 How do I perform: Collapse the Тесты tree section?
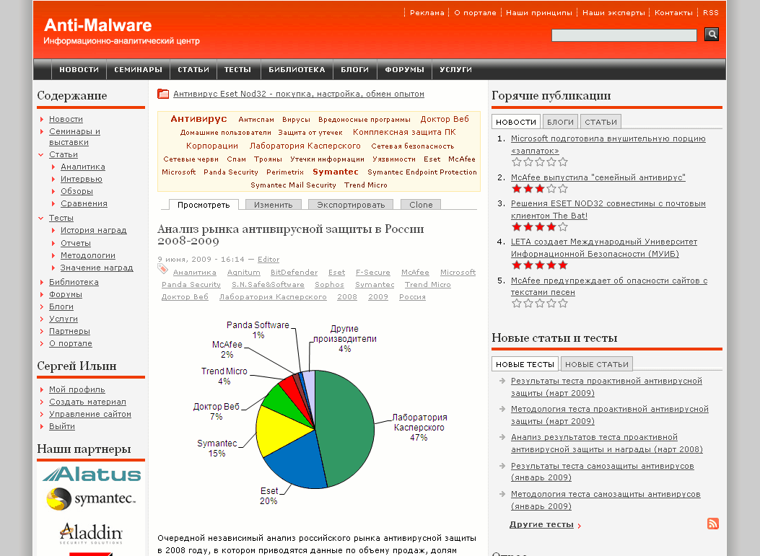click(41, 218)
